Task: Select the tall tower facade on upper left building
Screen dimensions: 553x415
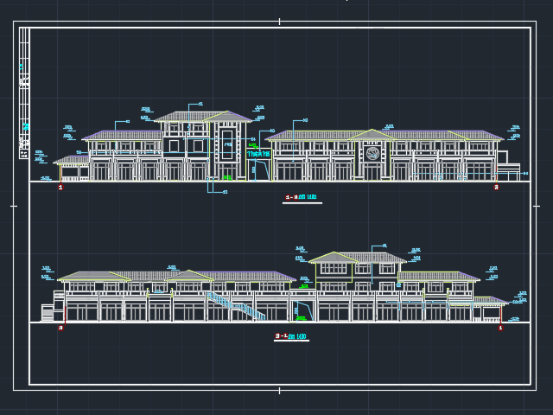Action: click(228, 147)
